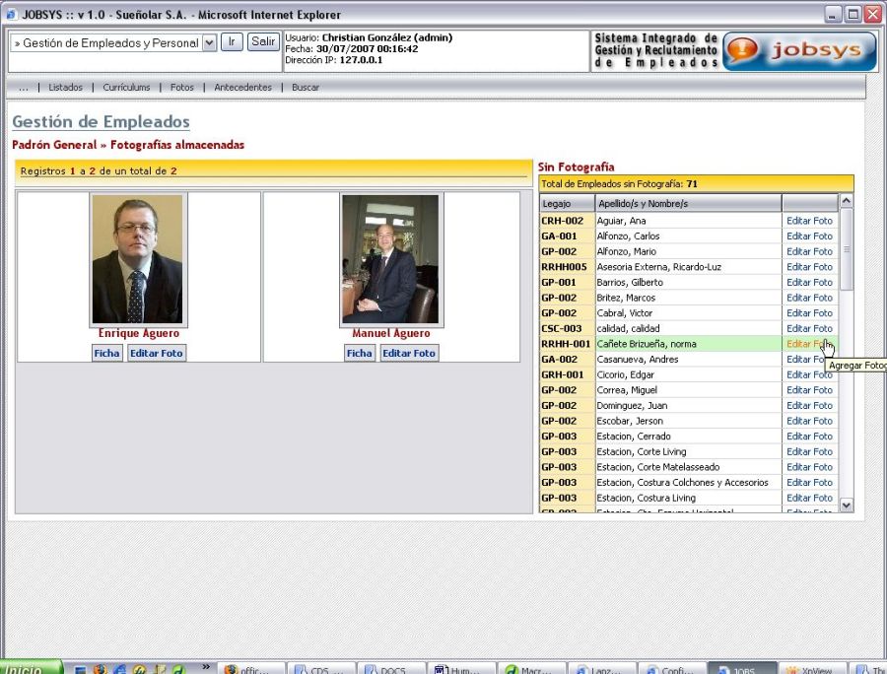Open Ficha for Enrique Aguero
The width and height of the screenshot is (887, 674).
107,353
